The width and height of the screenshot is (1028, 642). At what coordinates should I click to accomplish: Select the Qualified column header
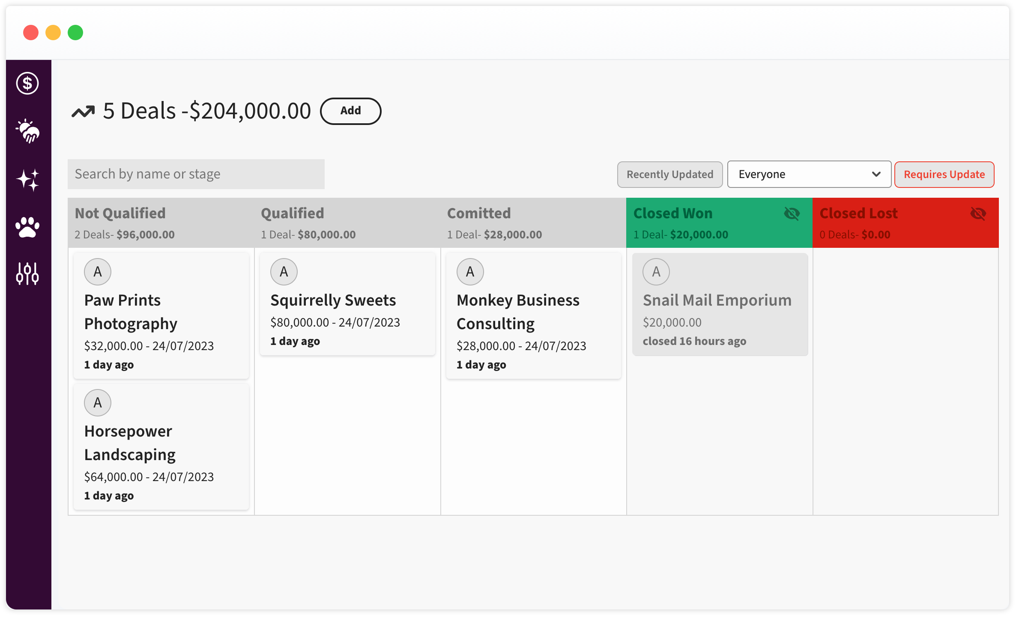tap(347, 223)
